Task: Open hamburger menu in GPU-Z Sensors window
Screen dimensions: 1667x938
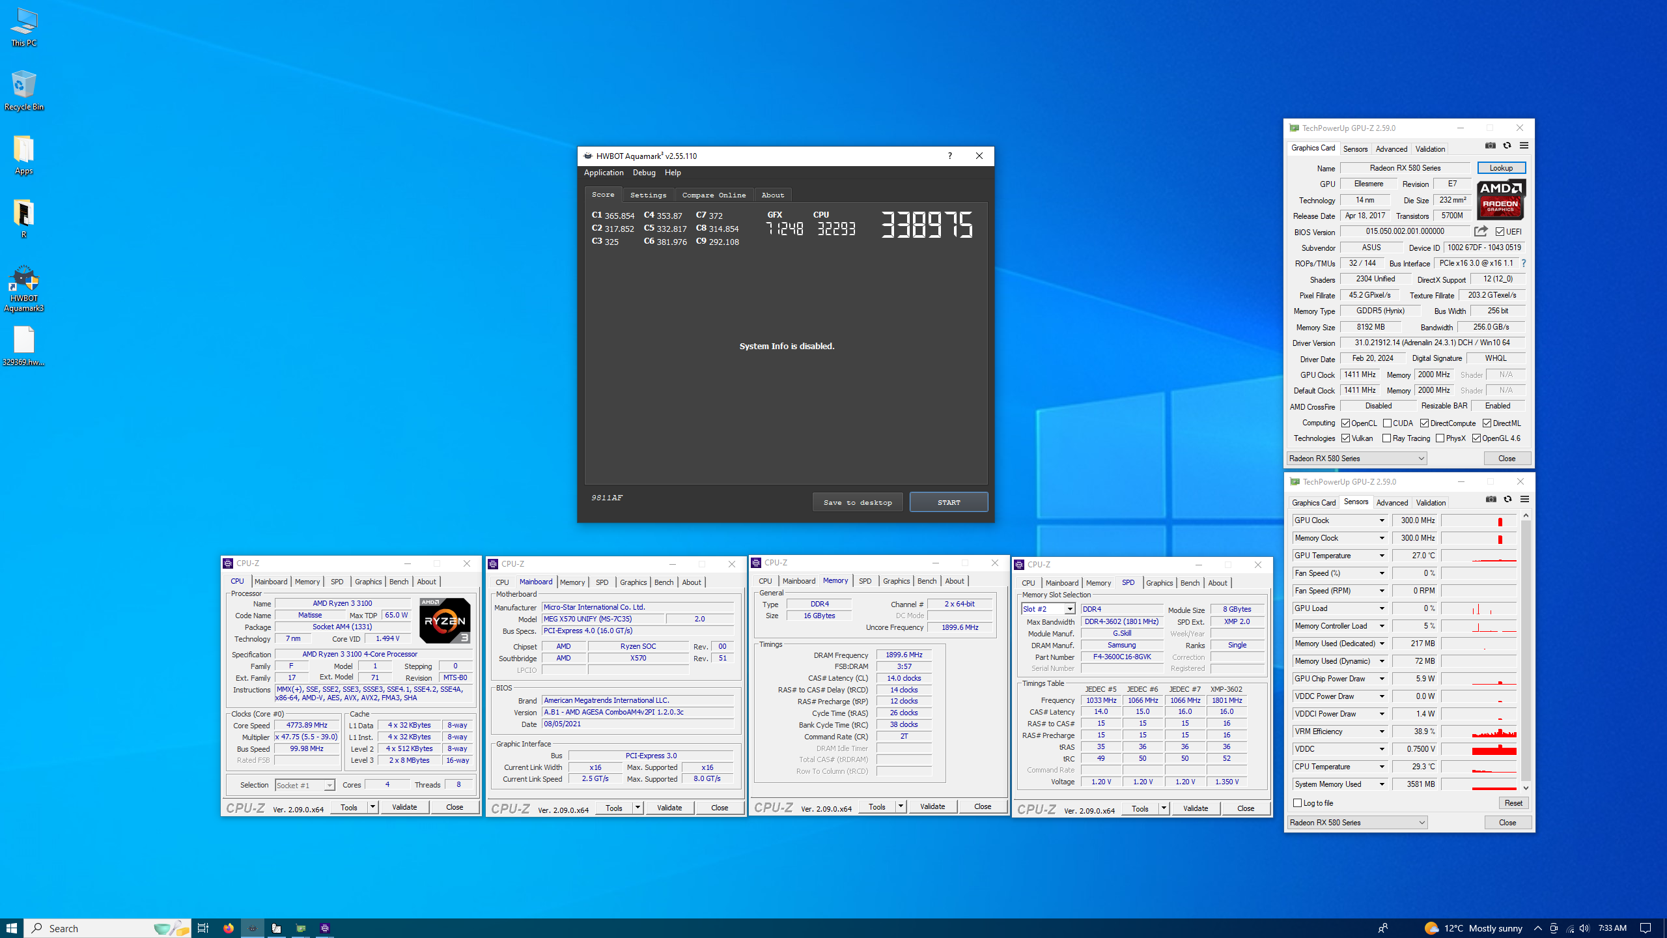Action: pyautogui.click(x=1524, y=499)
